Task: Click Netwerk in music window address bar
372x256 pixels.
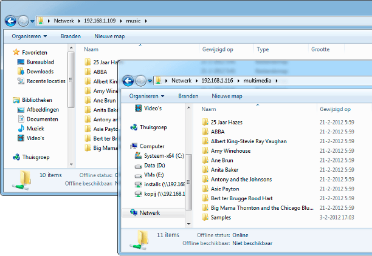Action: [x=64, y=21]
